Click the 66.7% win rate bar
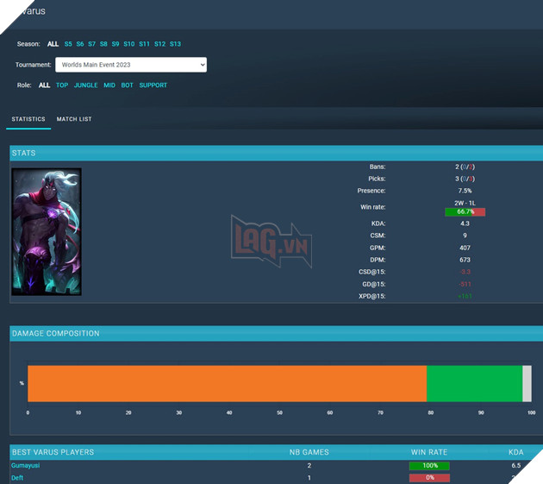The width and height of the screenshot is (543, 484). pos(465,211)
